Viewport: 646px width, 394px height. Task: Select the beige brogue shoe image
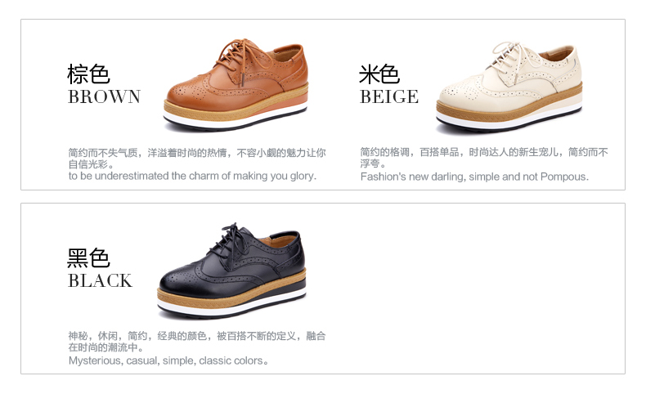coord(509,87)
